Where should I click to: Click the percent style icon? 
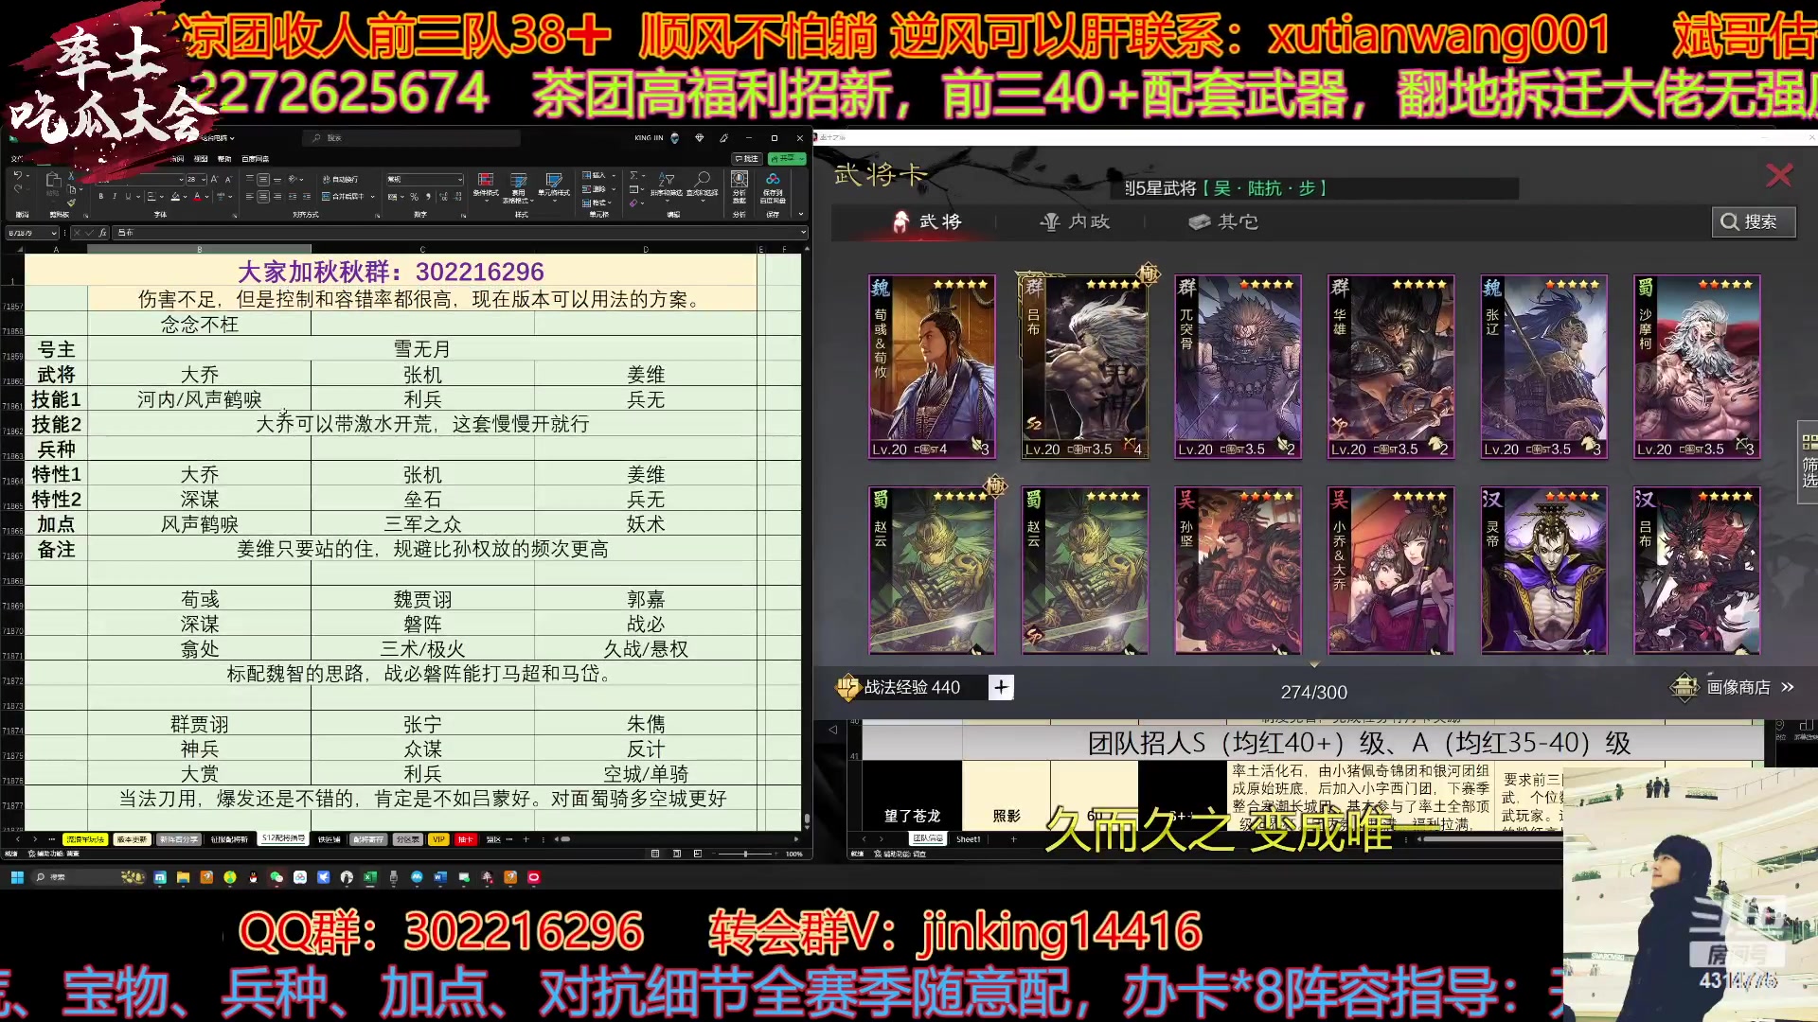(414, 197)
